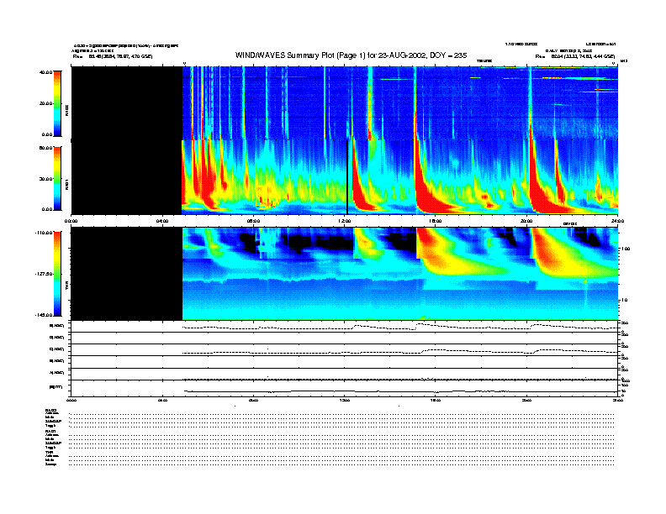Click the 24:00 tick label under RAD1 spectrogram
The width and height of the screenshot is (666, 514).
(x=617, y=221)
